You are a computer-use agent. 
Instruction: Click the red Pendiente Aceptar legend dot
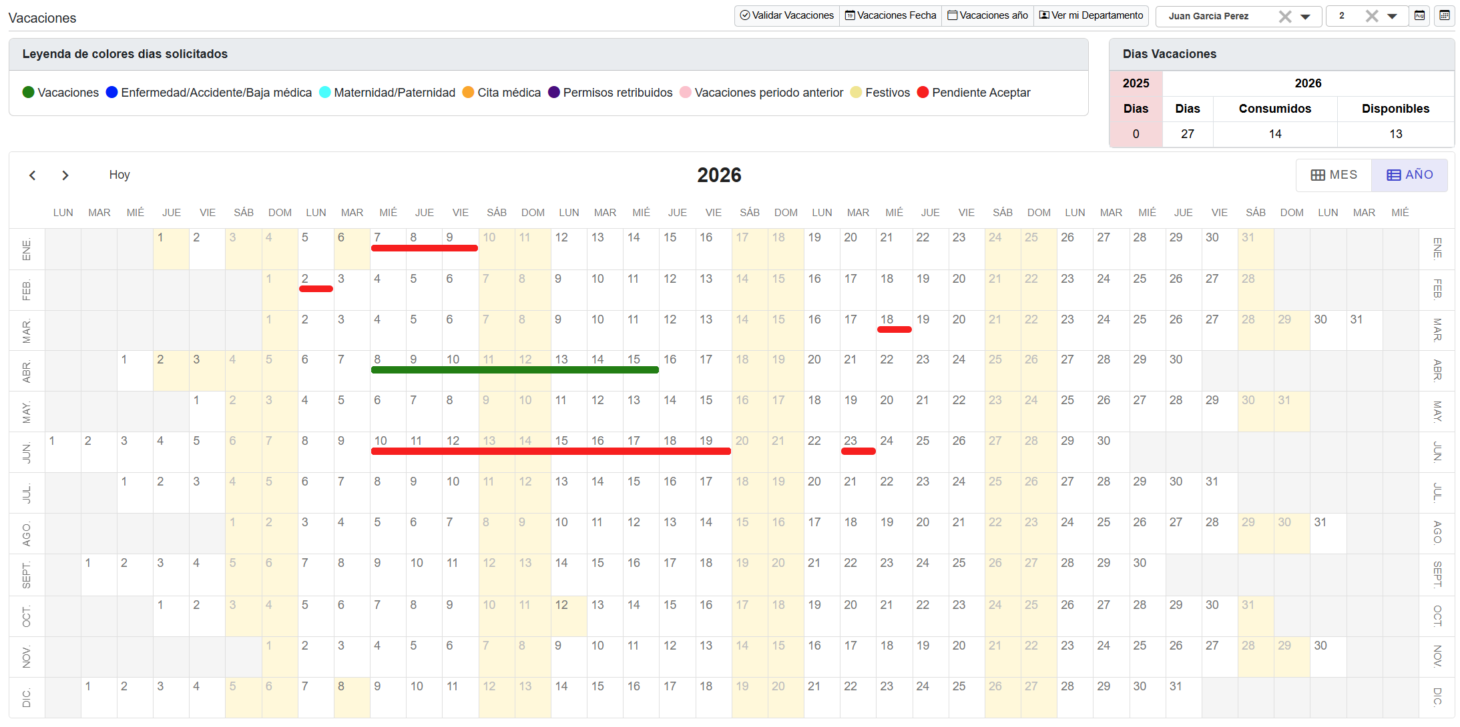(923, 92)
